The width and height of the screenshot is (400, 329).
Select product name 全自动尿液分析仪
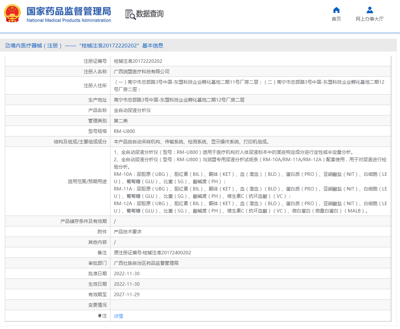tap(132, 110)
